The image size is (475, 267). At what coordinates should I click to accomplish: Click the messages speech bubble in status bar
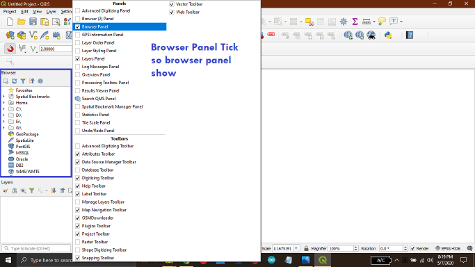pyautogui.click(x=469, y=248)
